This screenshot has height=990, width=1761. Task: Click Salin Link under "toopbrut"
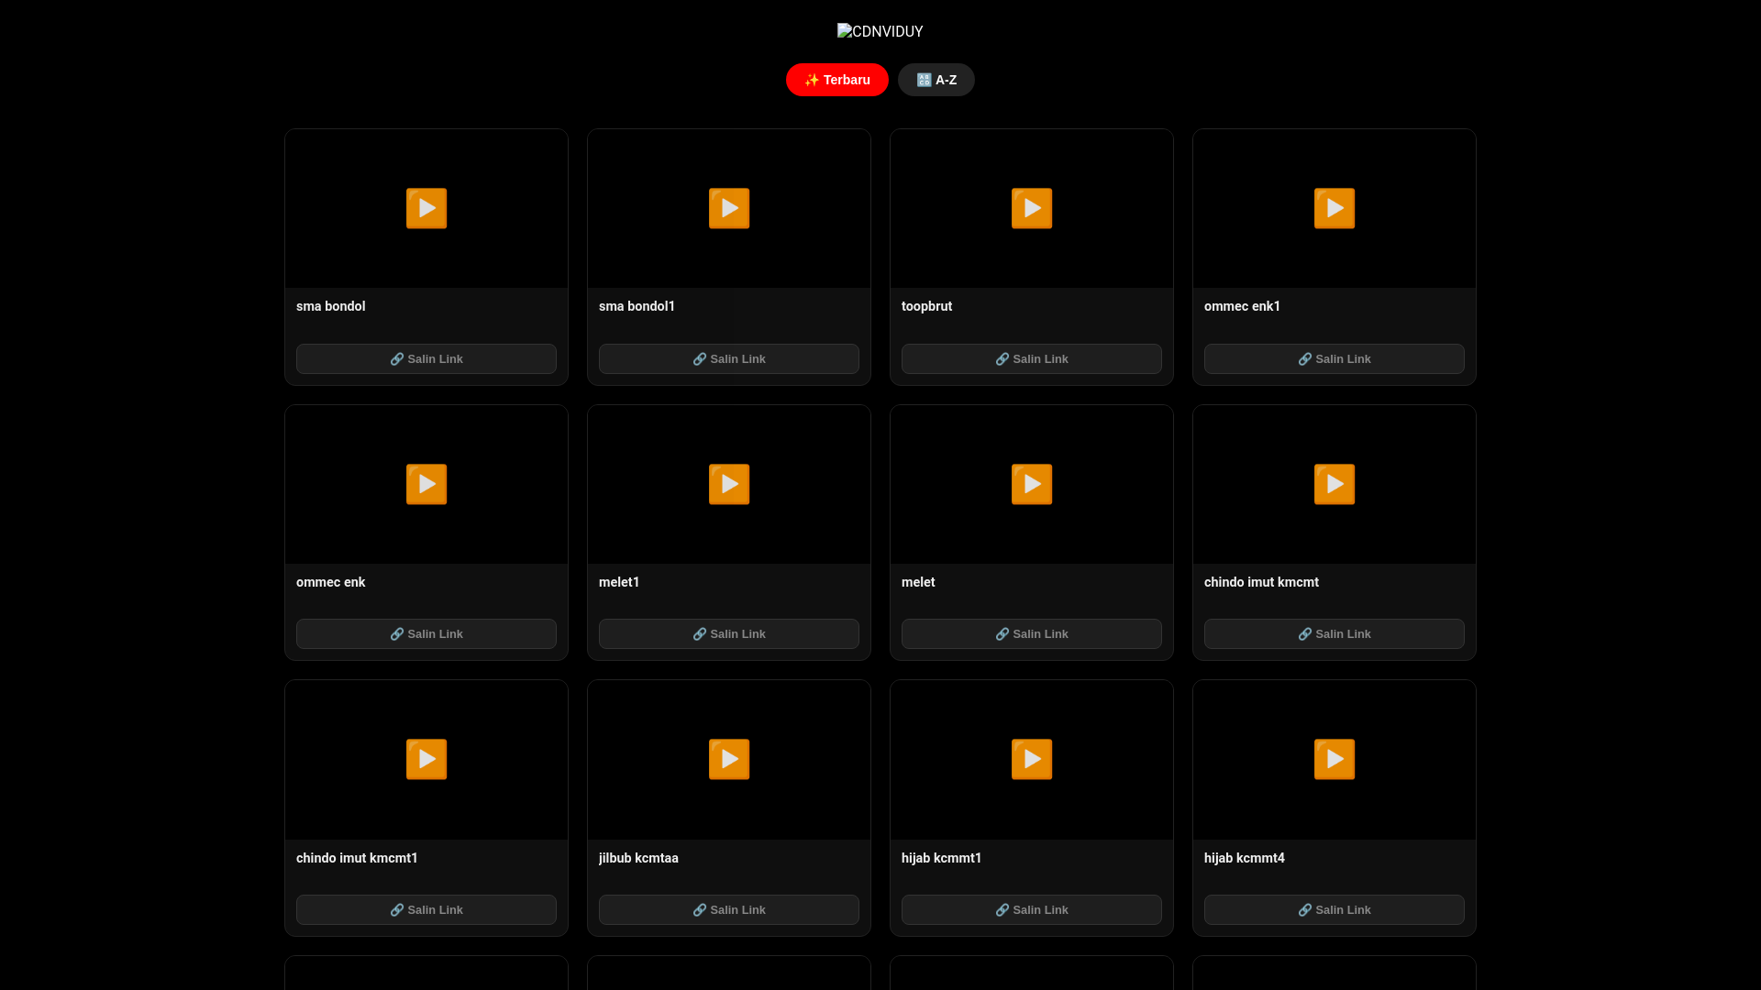(x=1032, y=358)
